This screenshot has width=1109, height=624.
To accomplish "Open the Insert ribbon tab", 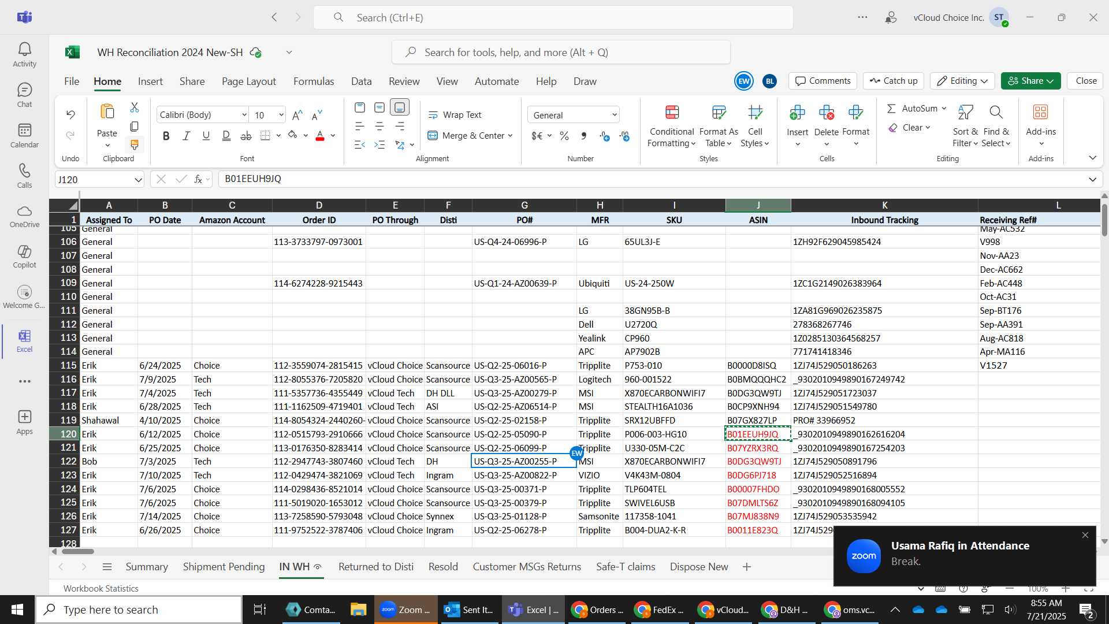I will [x=150, y=81].
